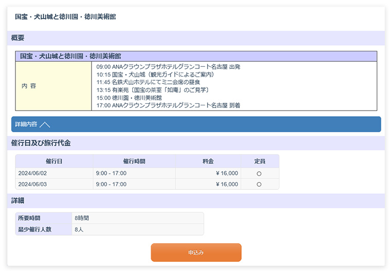Click the 11:45 名鉄犬山ホテル lunch itinerary line
391x271 pixels.
click(148, 82)
